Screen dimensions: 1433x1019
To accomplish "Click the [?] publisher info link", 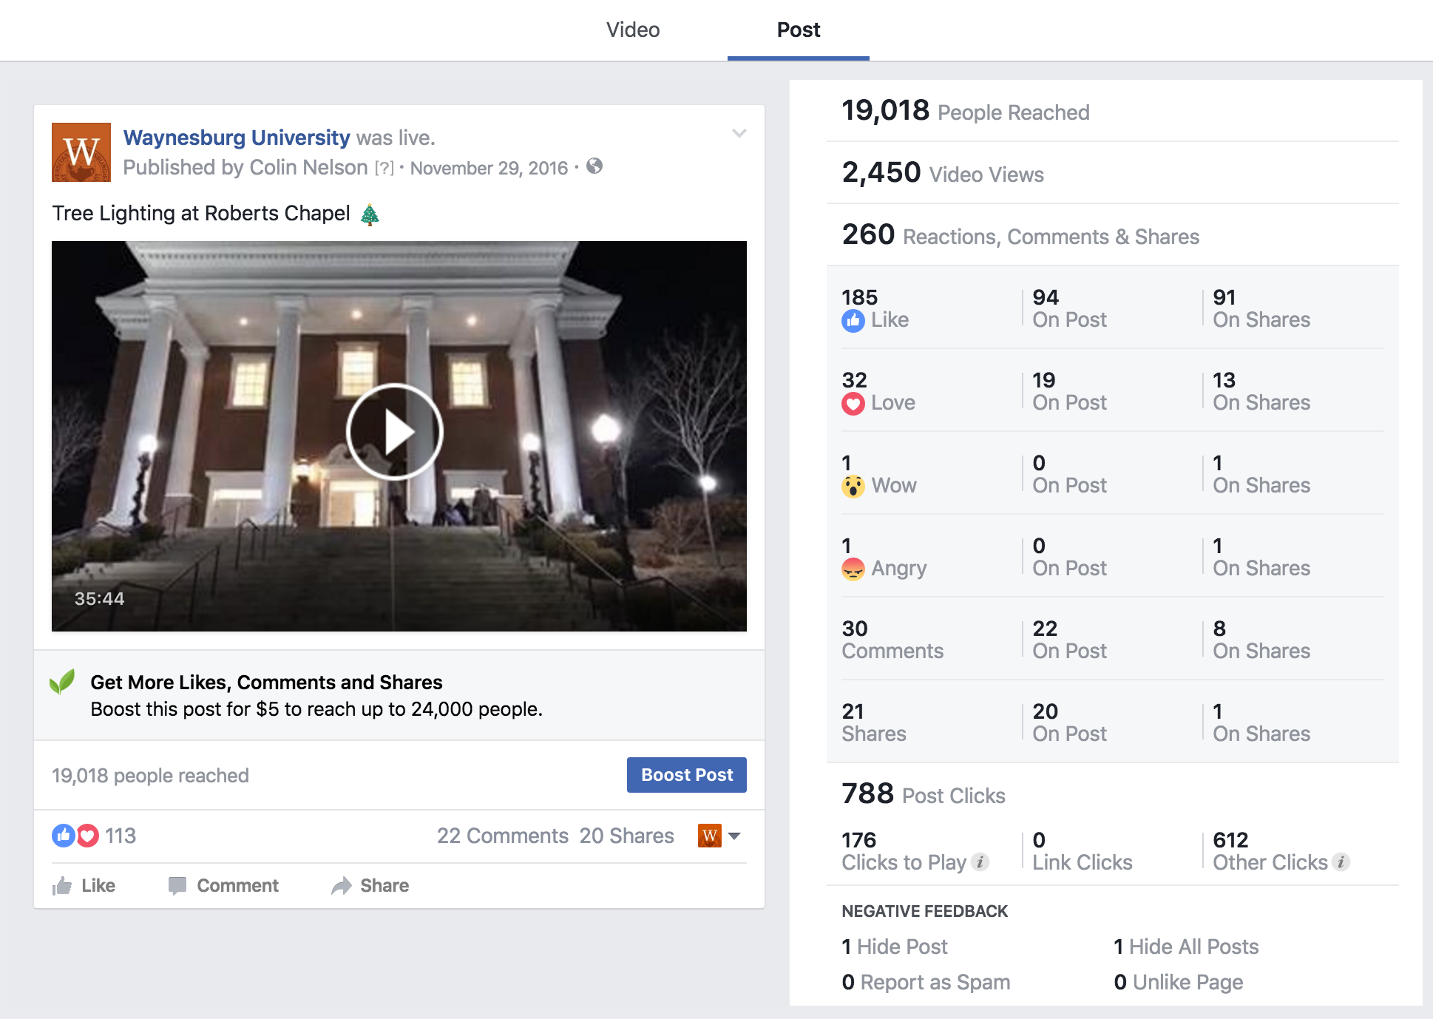I will click(384, 168).
